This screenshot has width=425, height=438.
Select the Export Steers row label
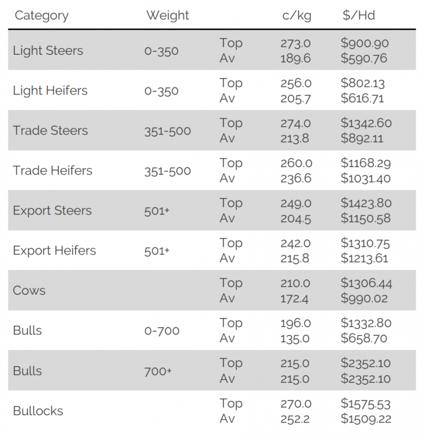52,211
